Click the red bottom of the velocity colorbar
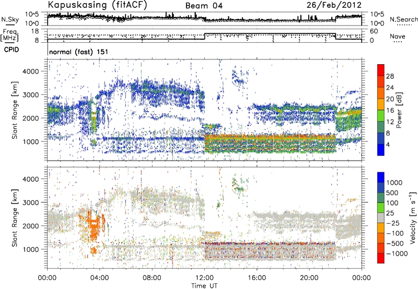The image size is (418, 289). click(381, 258)
